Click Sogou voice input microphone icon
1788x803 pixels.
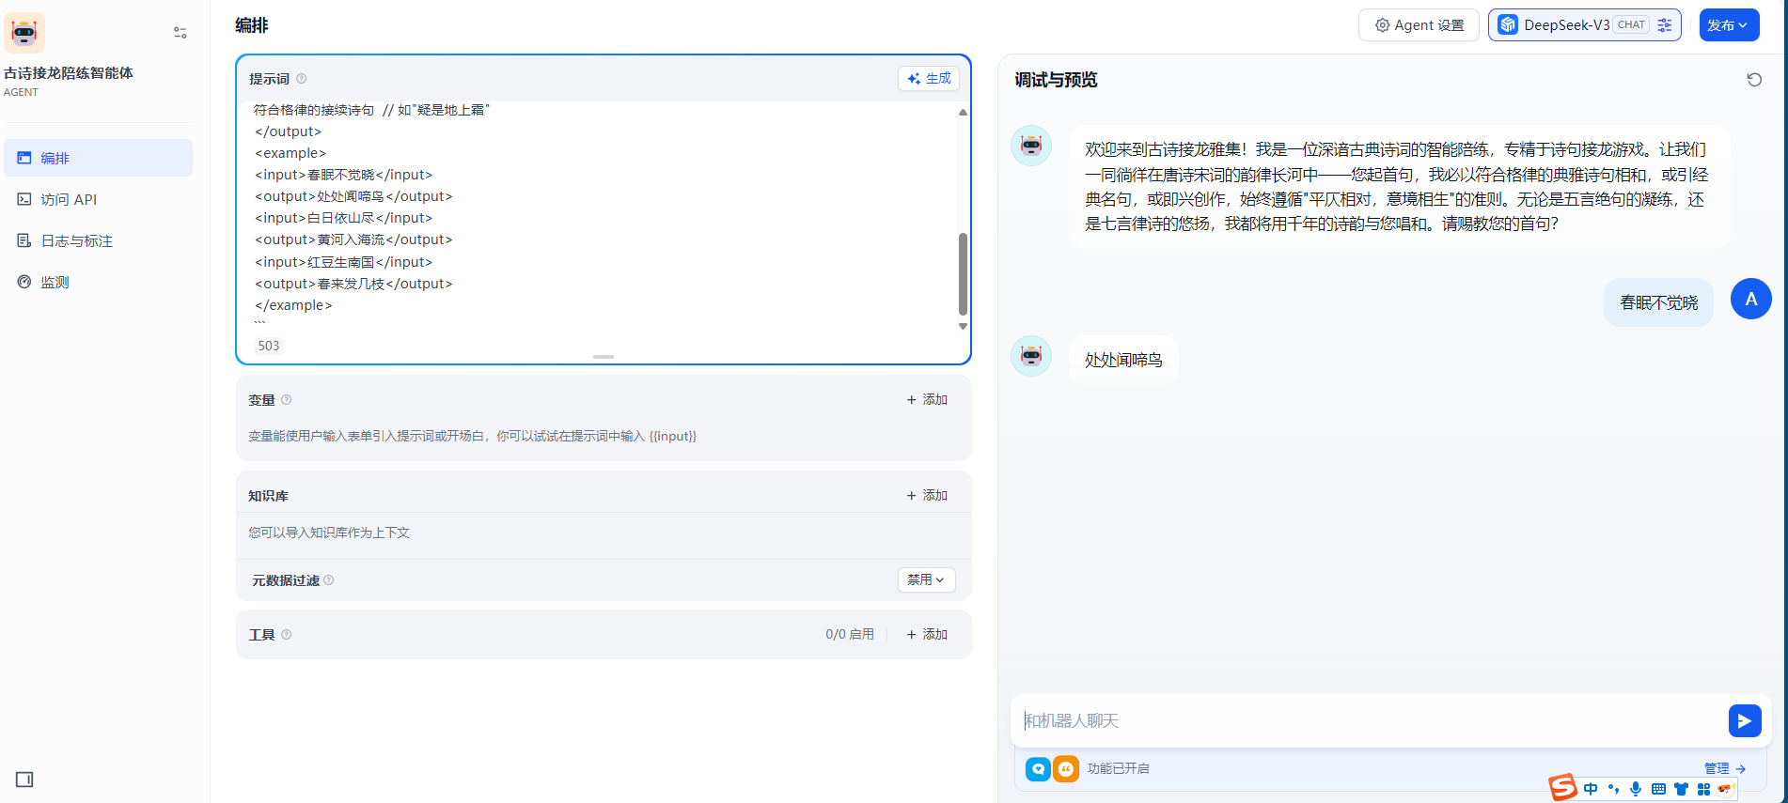click(1636, 789)
